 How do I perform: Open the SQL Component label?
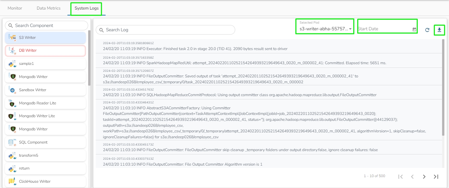pyautogui.click(x=33, y=142)
